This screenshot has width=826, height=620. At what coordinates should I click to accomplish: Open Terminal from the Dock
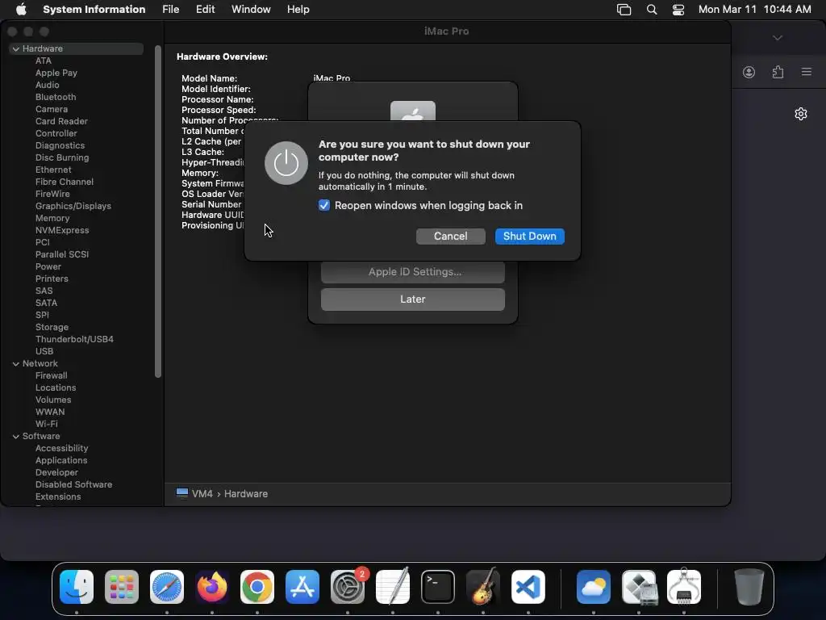click(438, 587)
